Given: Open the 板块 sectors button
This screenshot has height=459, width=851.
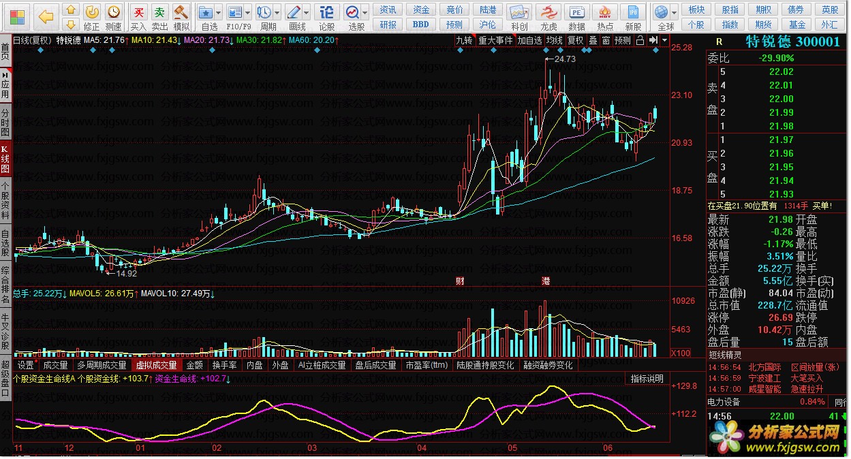Looking at the screenshot, I should tap(696, 10).
